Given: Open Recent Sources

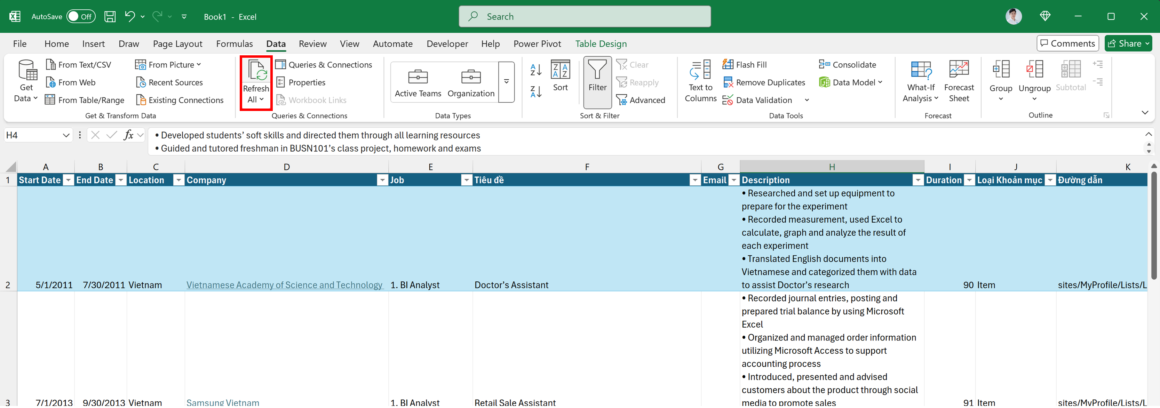Looking at the screenshot, I should tap(169, 82).
